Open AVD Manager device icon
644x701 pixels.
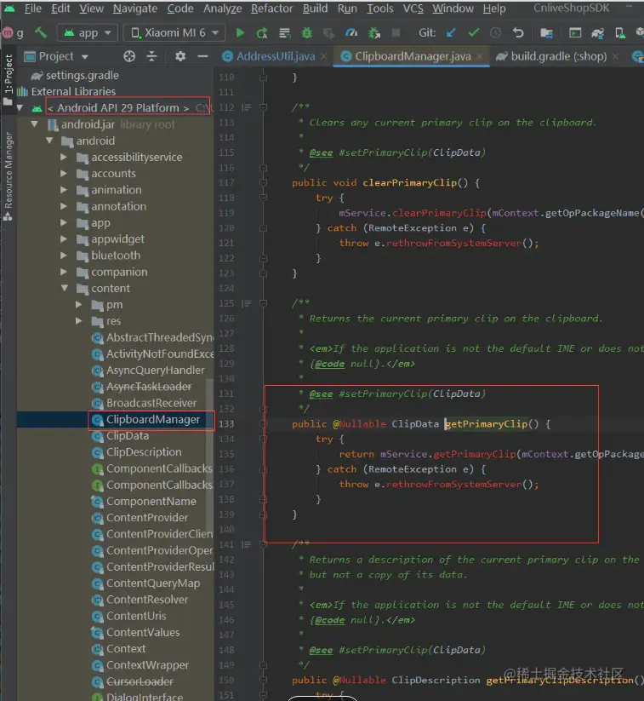coord(620,32)
